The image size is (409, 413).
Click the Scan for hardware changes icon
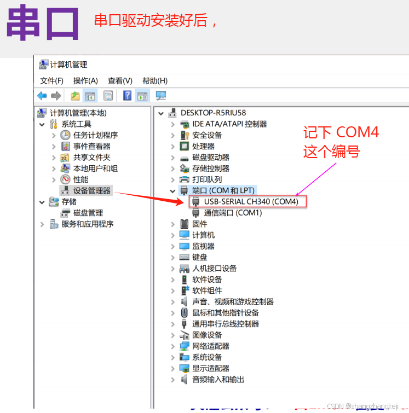(161, 96)
